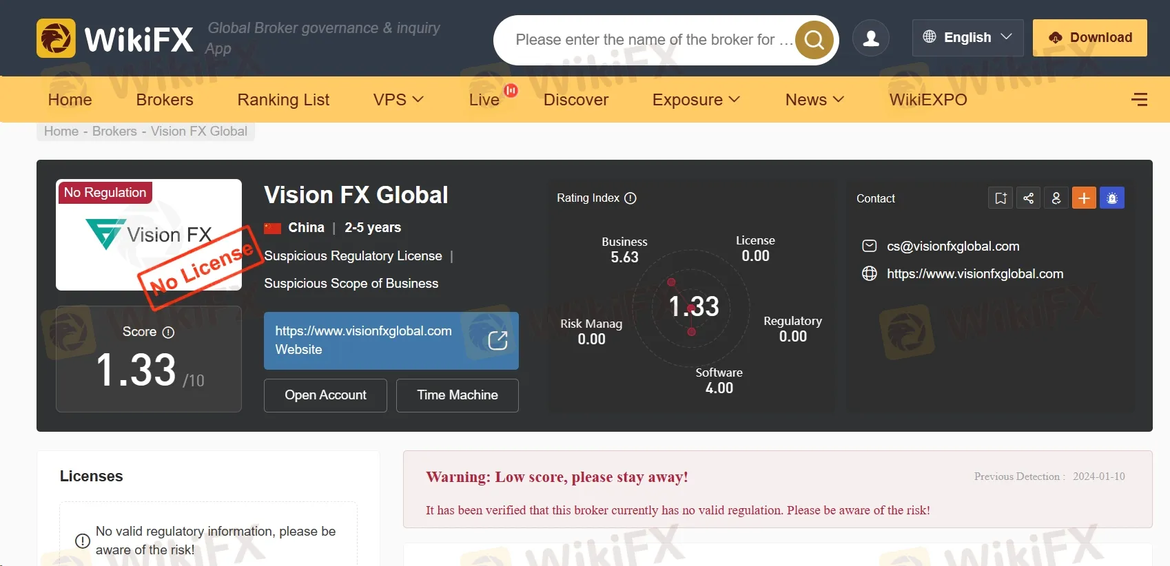Click the Rating Index info icon
Viewport: 1170px width, 566px height.
(630, 198)
